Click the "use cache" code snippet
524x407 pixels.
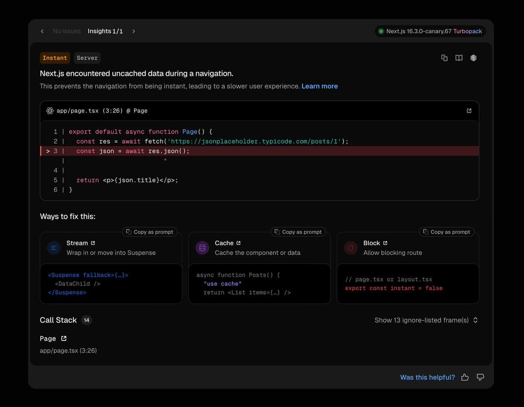click(223, 284)
